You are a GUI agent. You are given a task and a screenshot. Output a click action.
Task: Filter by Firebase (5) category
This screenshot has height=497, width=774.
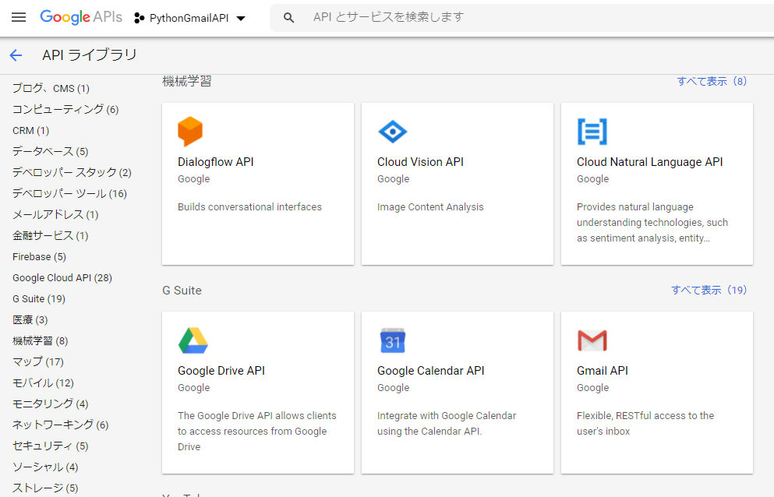tap(39, 256)
